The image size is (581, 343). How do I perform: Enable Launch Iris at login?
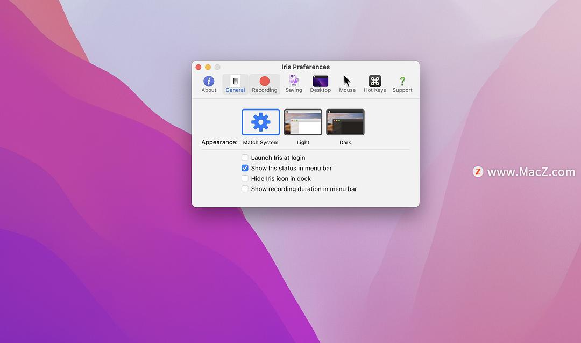pyautogui.click(x=245, y=157)
